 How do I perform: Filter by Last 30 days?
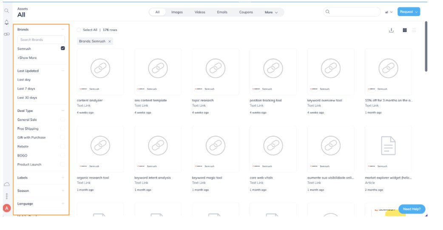27,98
